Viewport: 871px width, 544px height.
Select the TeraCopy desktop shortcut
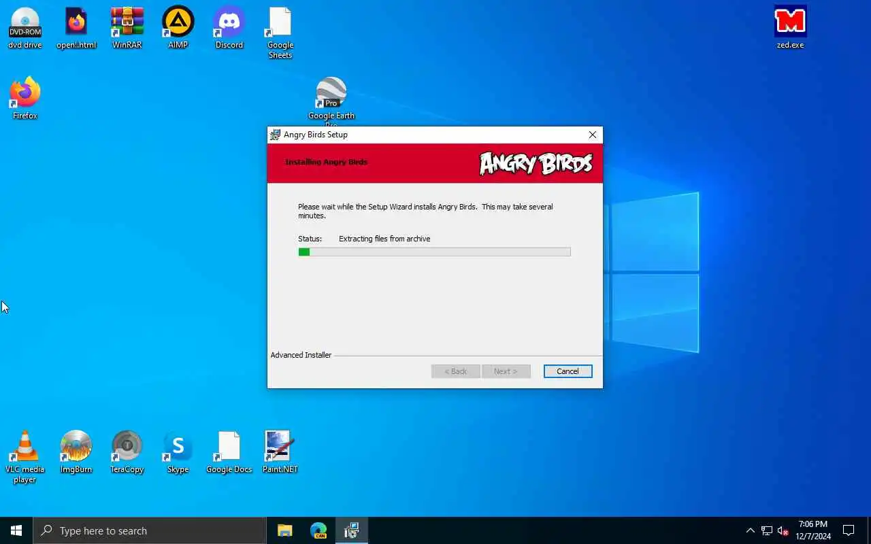[127, 452]
